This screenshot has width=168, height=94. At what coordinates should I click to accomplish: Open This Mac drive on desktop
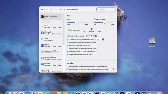pos(152,42)
